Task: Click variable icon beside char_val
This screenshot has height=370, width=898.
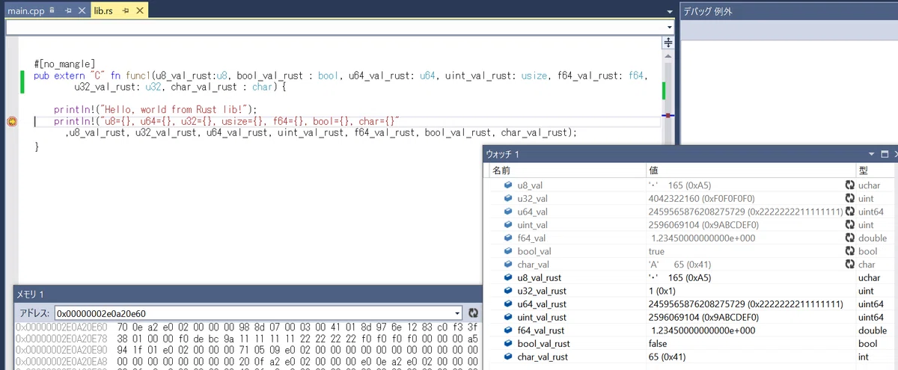Action: (509, 264)
